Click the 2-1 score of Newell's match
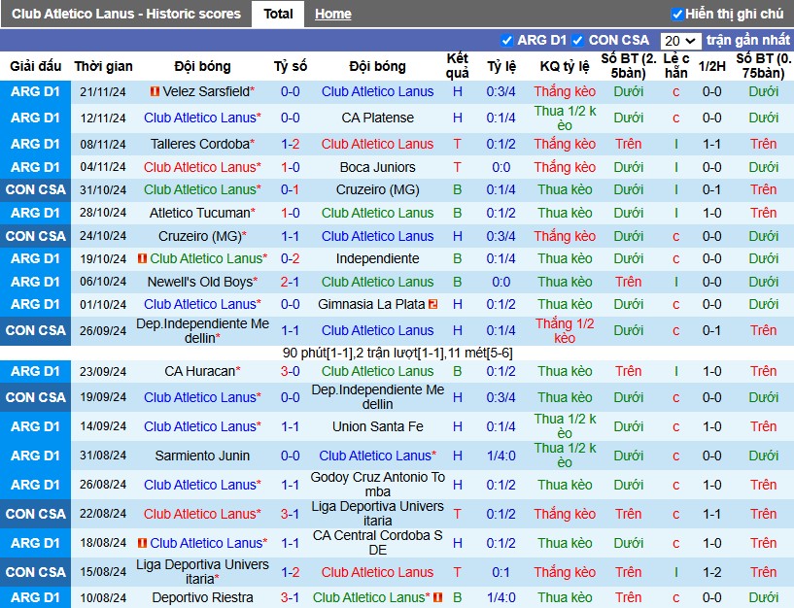The width and height of the screenshot is (794, 608). click(291, 282)
